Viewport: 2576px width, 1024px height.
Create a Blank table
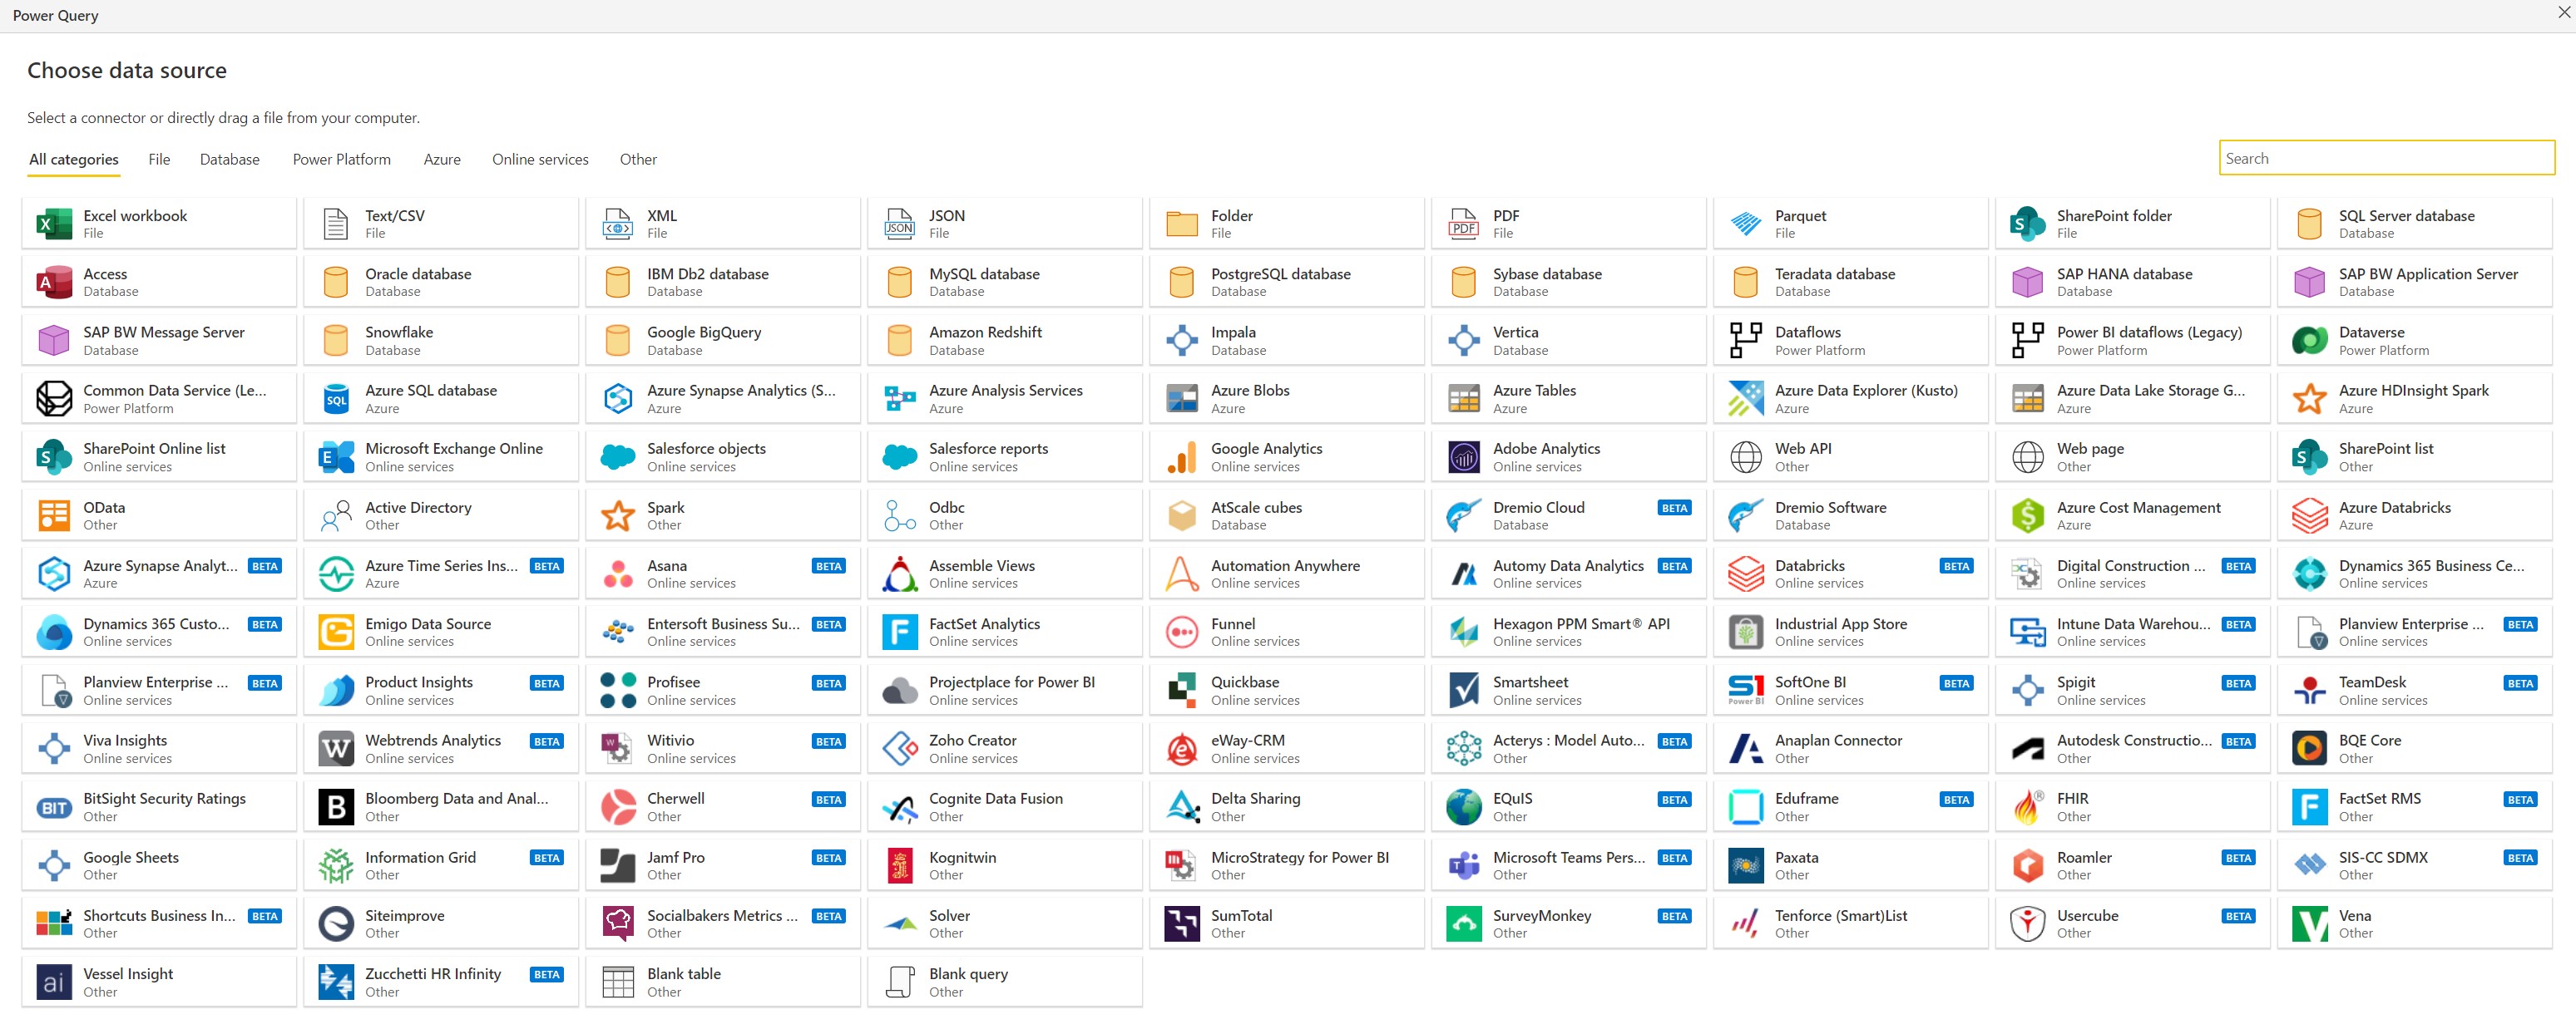tap(722, 980)
